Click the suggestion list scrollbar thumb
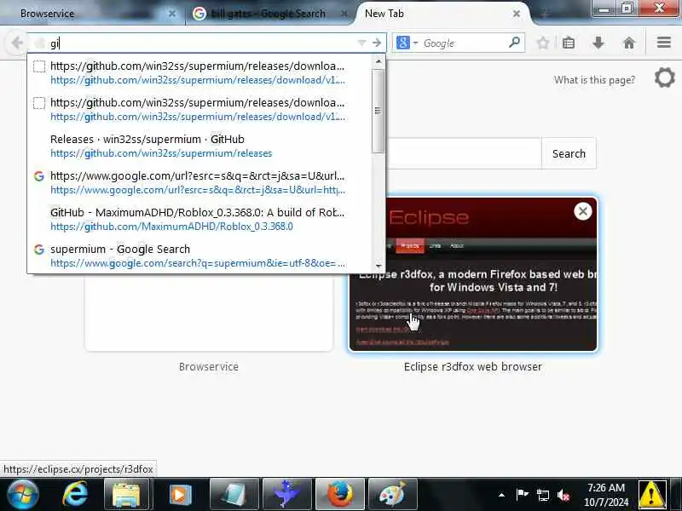Image resolution: width=682 pixels, height=511 pixels. (378, 111)
